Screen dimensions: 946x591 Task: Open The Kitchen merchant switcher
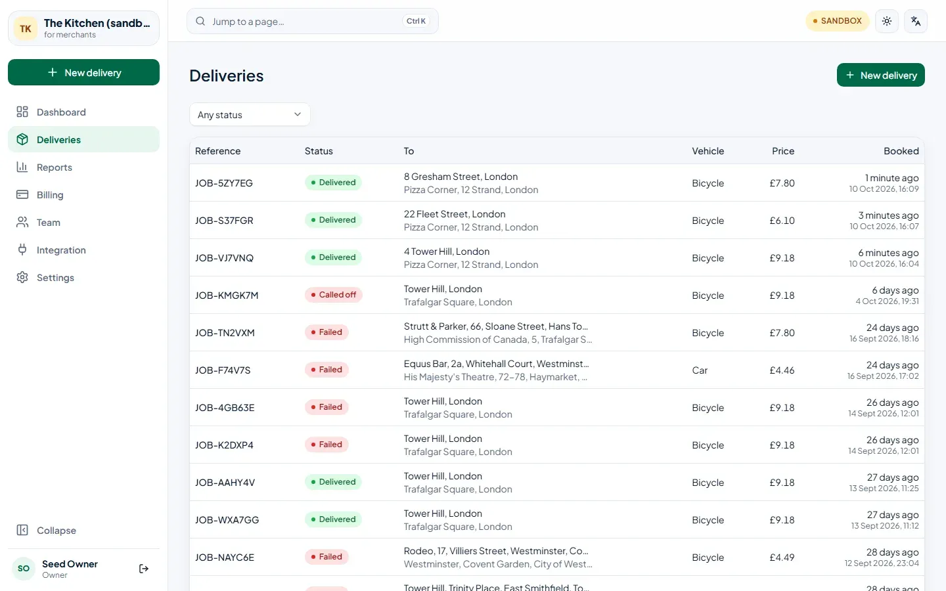coord(83,28)
